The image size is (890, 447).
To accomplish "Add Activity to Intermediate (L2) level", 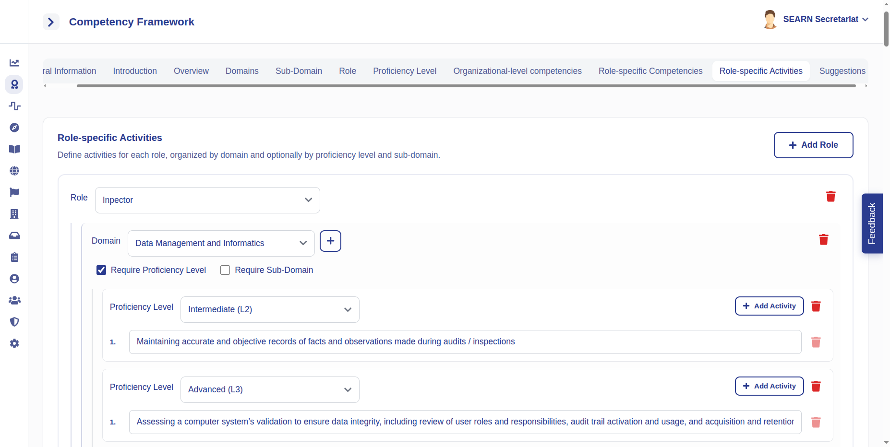I will tap(769, 306).
